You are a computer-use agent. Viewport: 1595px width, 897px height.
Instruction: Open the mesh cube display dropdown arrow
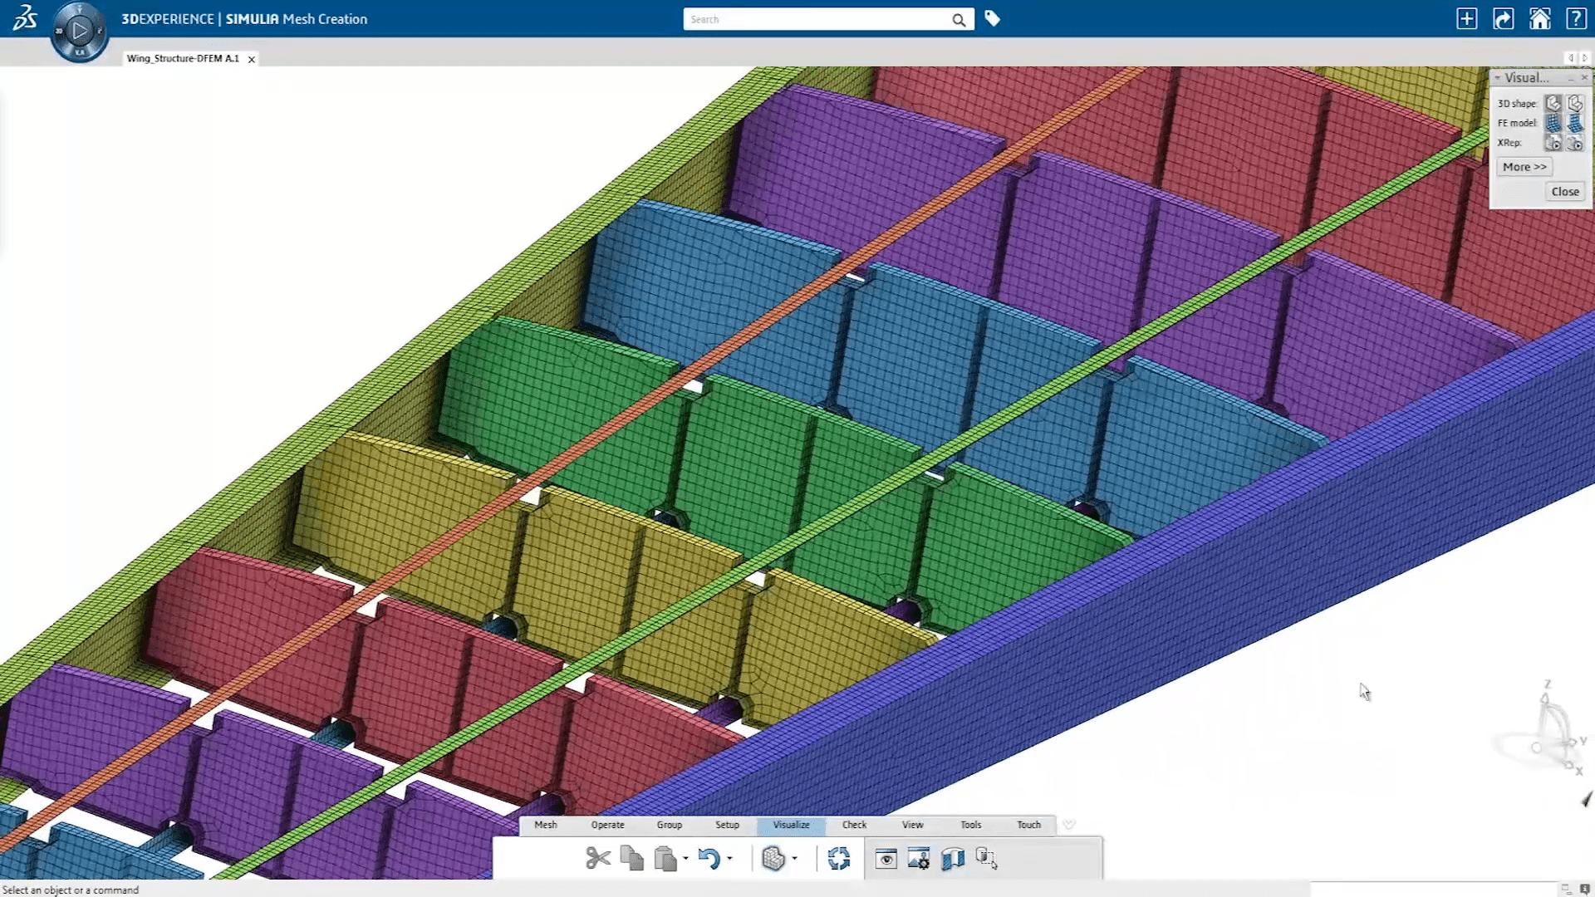[795, 858]
